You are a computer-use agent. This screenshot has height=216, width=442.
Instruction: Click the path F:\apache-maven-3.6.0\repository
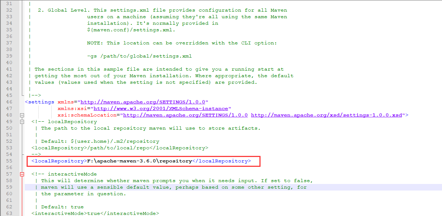click(140, 161)
